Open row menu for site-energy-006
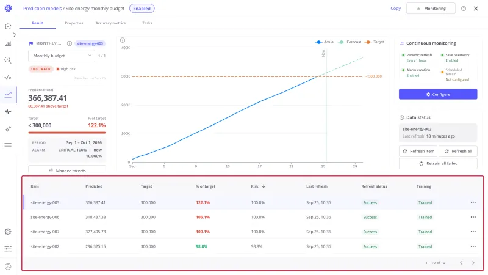Screen dimensions: 488x275 [473, 217]
